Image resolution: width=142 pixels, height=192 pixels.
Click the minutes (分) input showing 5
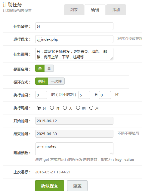click(x=84, y=95)
